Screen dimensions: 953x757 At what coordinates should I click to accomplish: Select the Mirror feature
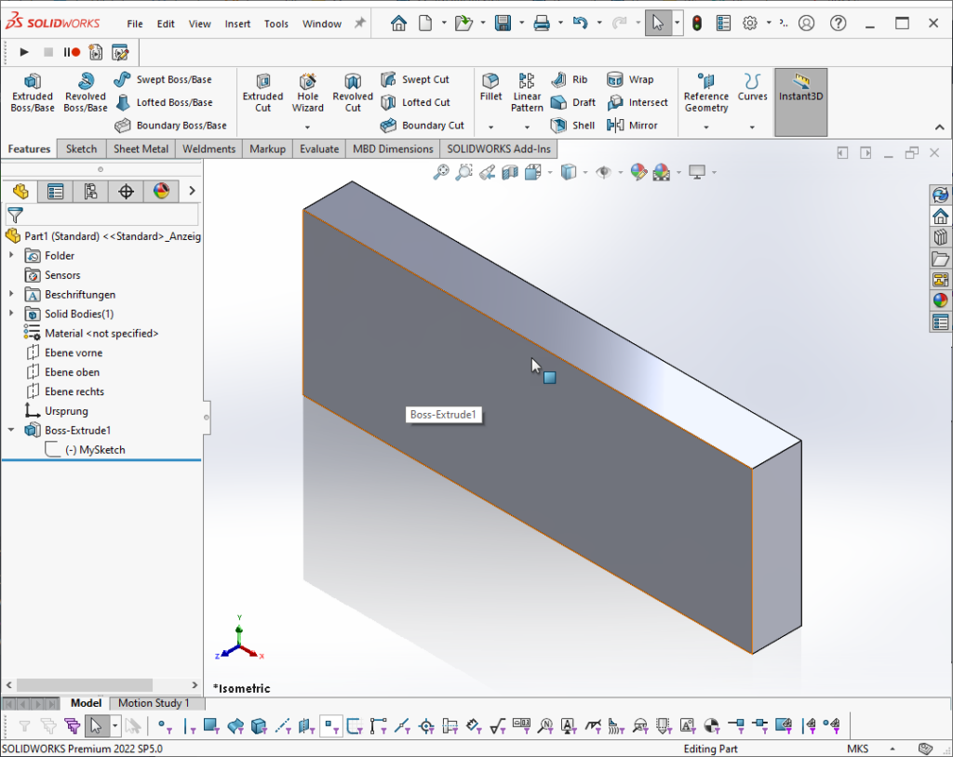[632, 126]
